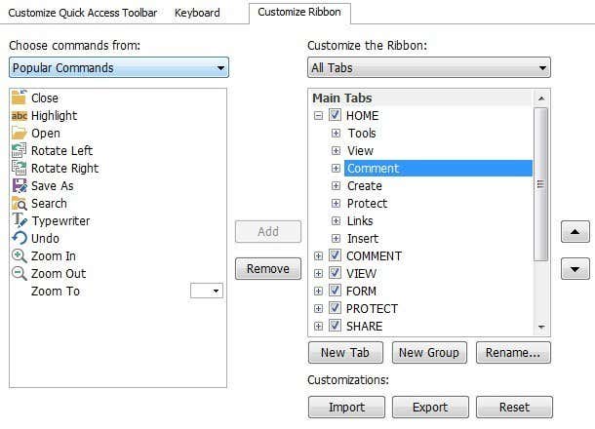595x429 pixels.
Task: Open the Customize Quick Access Toolbar tab
Action: point(82,13)
